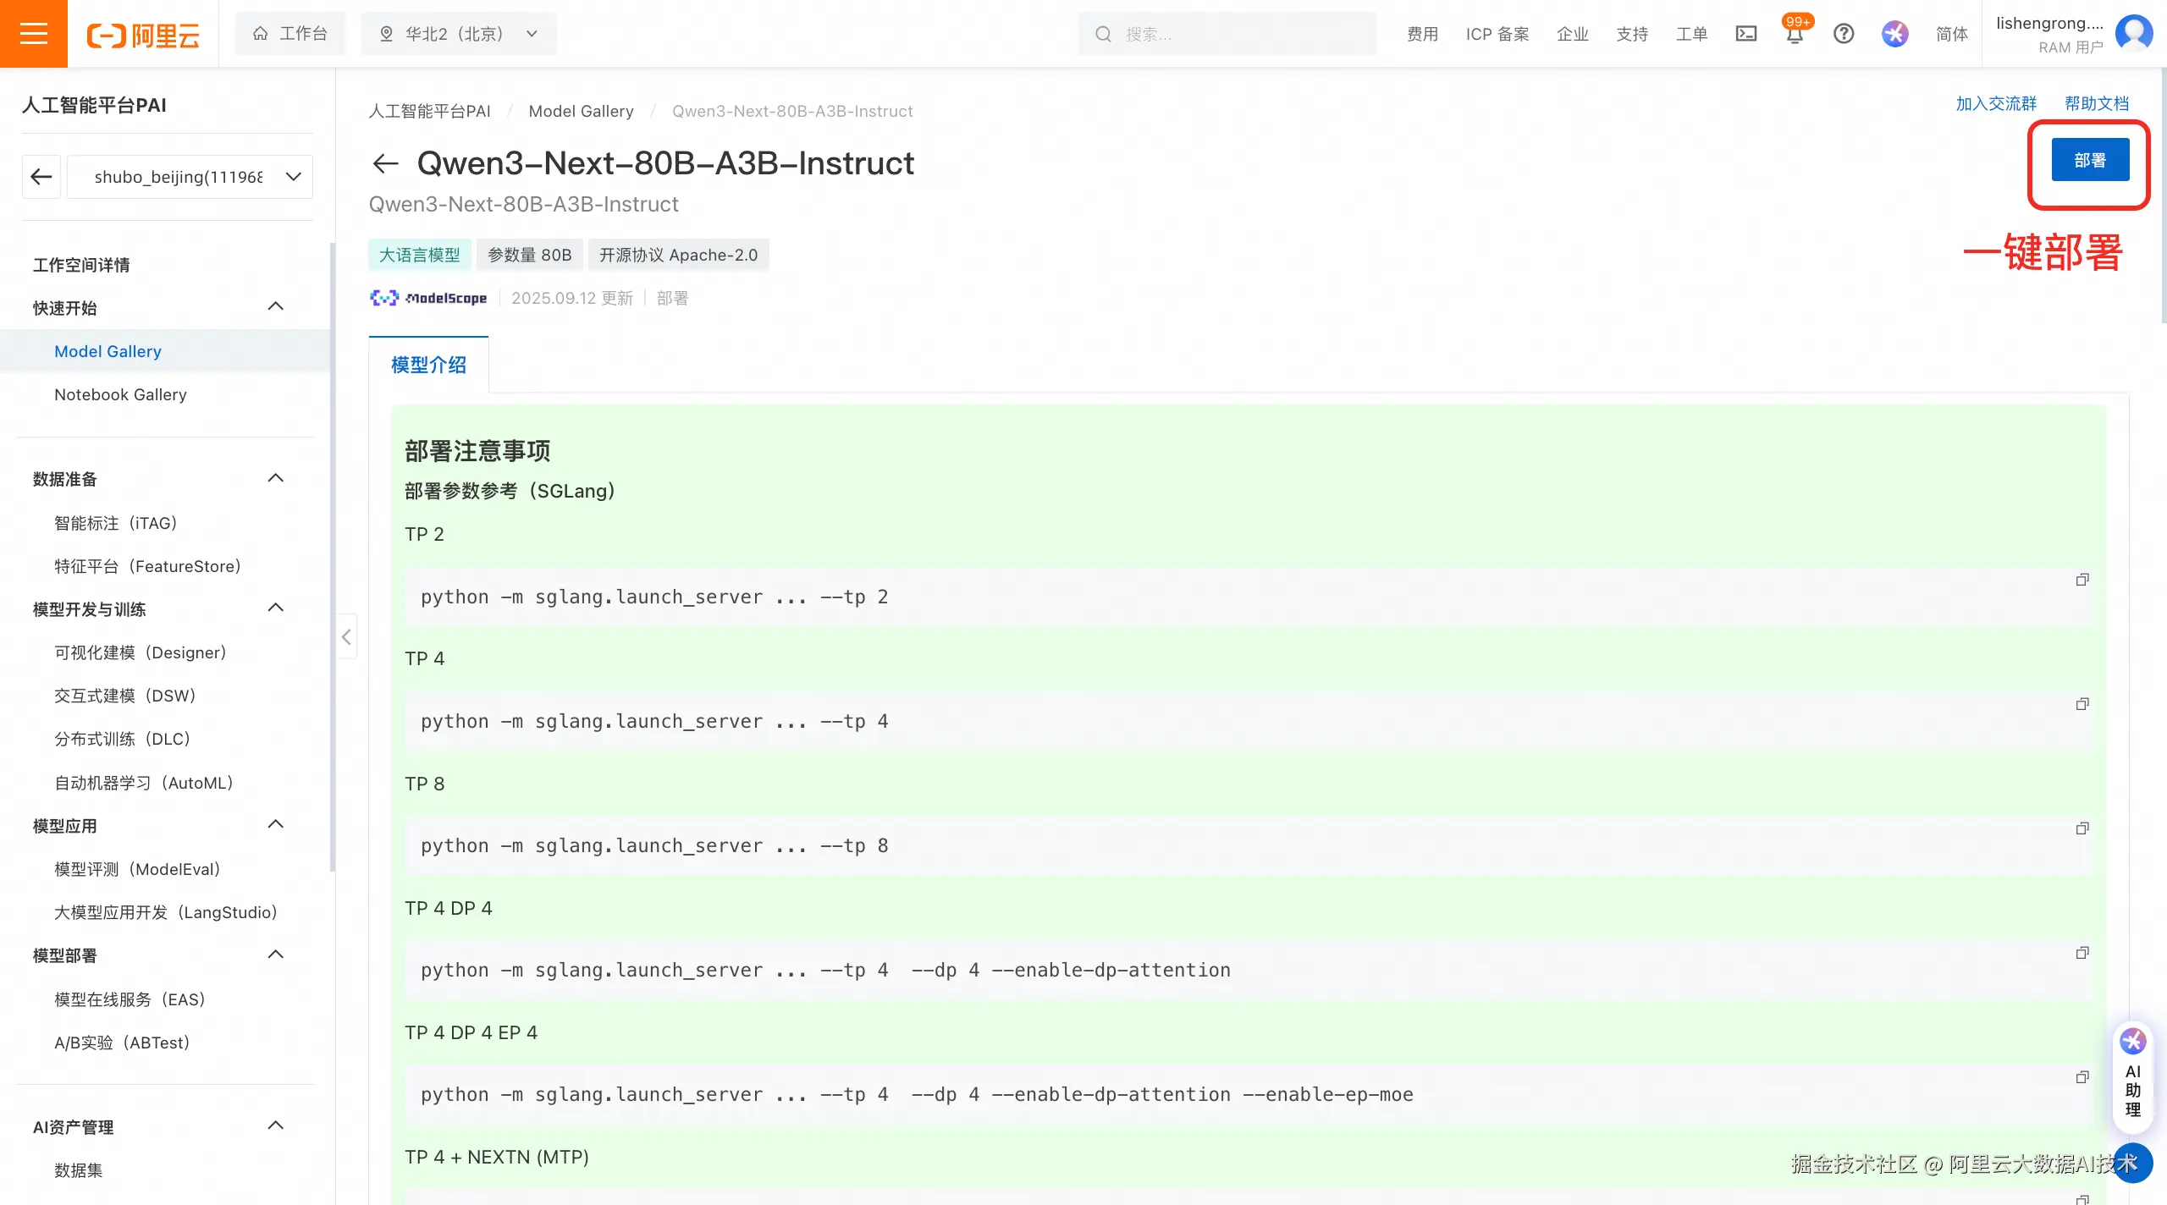The height and width of the screenshot is (1205, 2167).
Task: Click the 大语言模型 tag
Action: click(419, 255)
